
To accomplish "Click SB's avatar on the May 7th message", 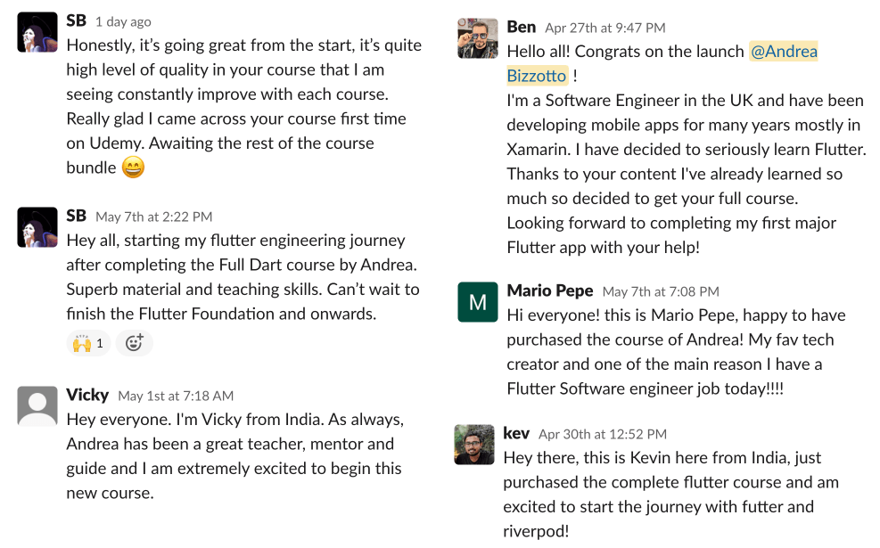I will pyautogui.click(x=37, y=226).
